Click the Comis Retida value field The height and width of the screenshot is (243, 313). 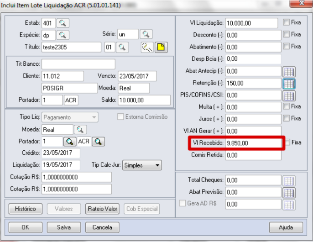pos(253,155)
